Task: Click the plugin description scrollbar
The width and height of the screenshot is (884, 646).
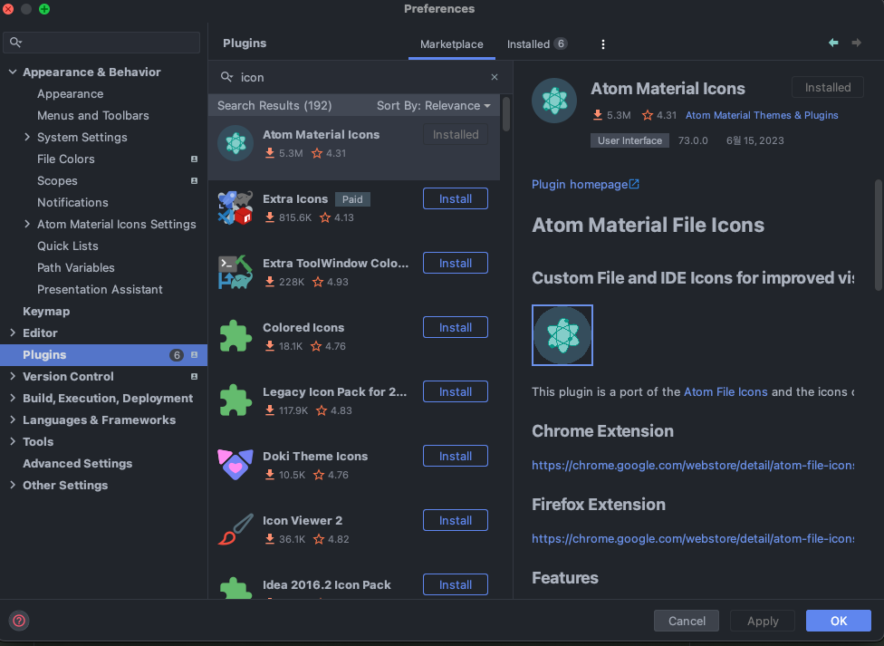Action: tap(878, 236)
